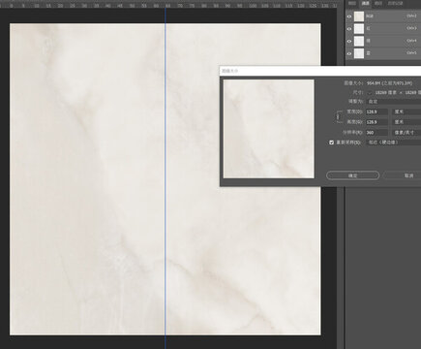Viewport: 421px width, 349px height.
Task: Hide the RGB composite channel eye icon
Action: click(349, 16)
